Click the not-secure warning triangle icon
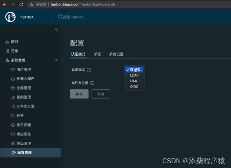Viewport: 231px width, 168px height. [31, 5]
